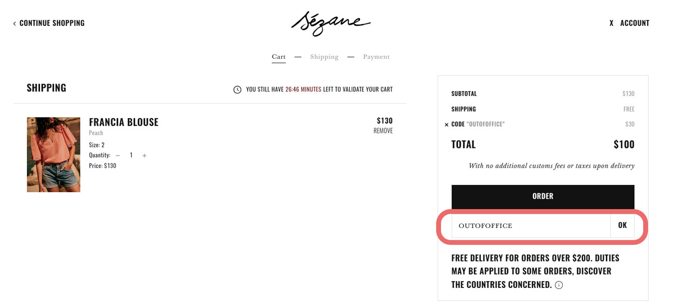Click the Francia Blouse product title

pyautogui.click(x=124, y=122)
